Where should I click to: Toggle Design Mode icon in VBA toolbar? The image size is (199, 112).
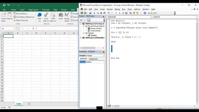[x=126, y=13]
